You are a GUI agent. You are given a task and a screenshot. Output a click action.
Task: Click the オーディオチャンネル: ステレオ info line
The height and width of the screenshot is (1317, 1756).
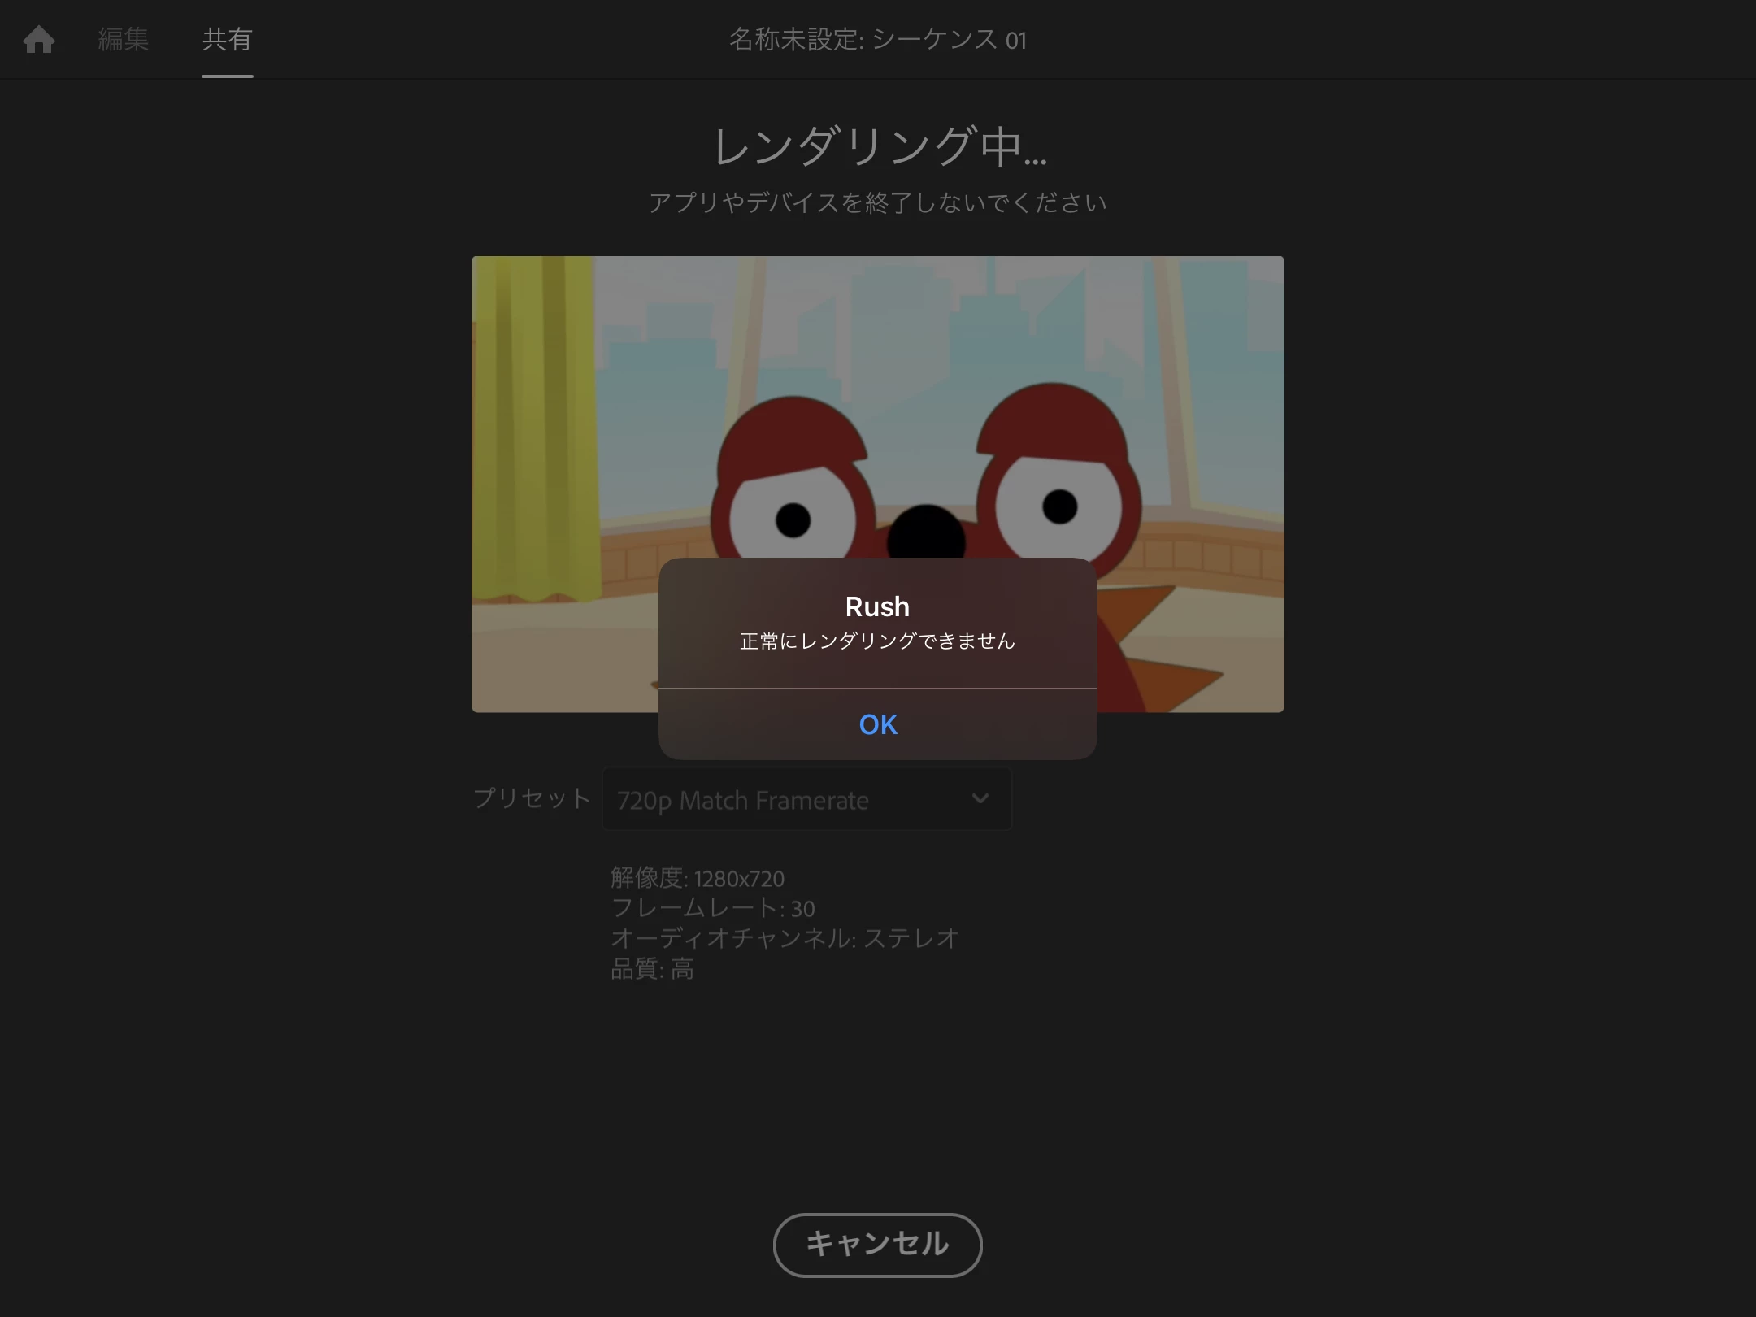[x=785, y=938]
